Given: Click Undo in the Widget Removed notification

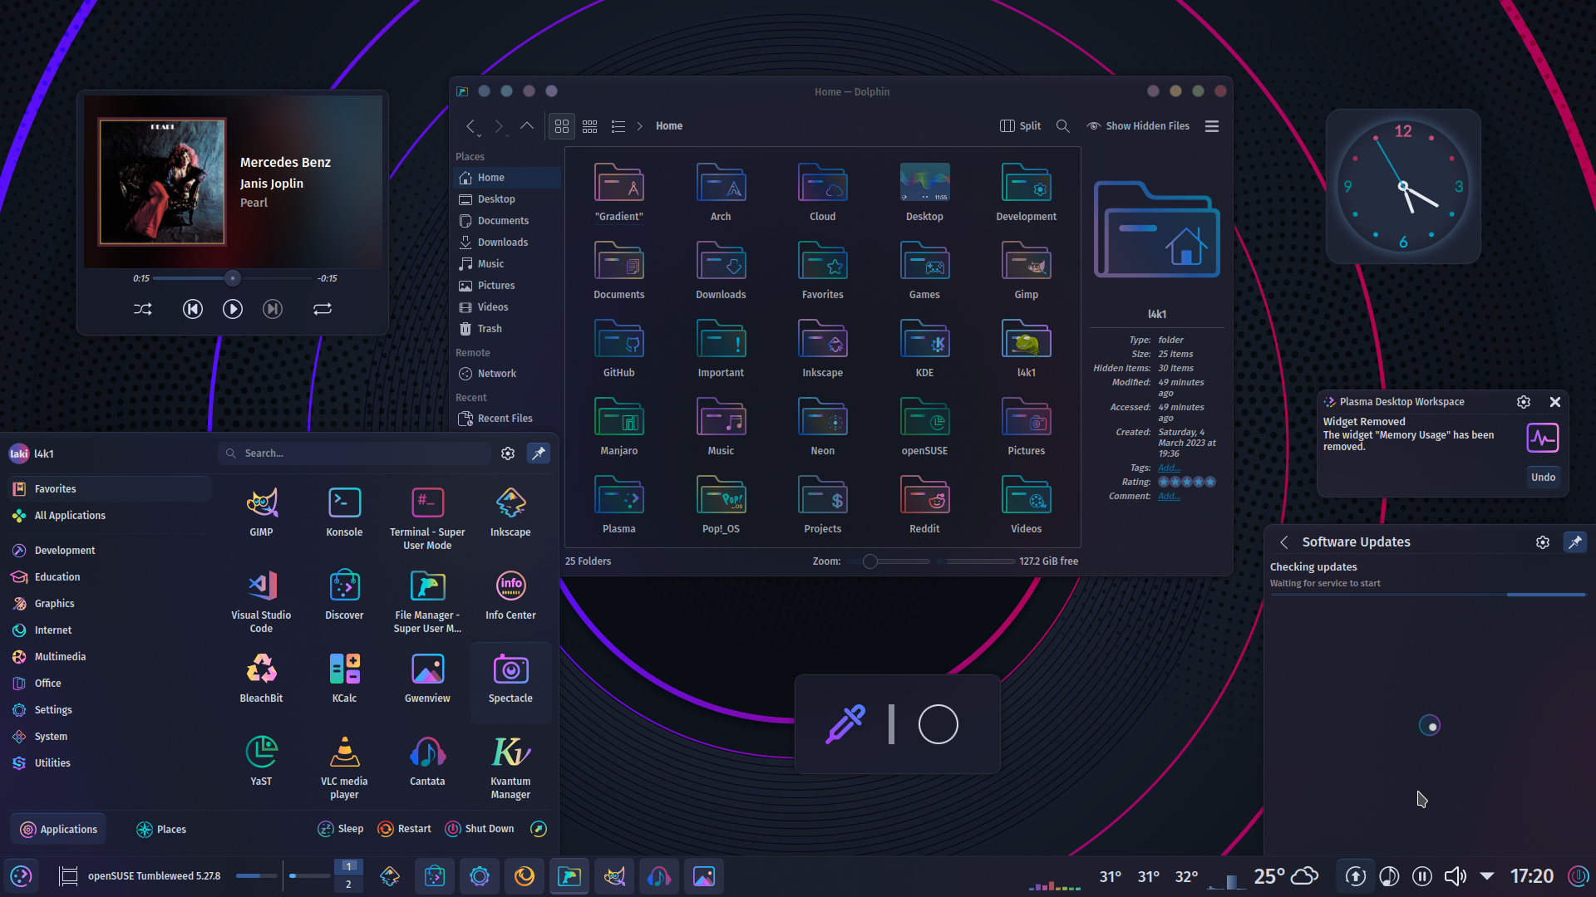Looking at the screenshot, I should (1543, 477).
